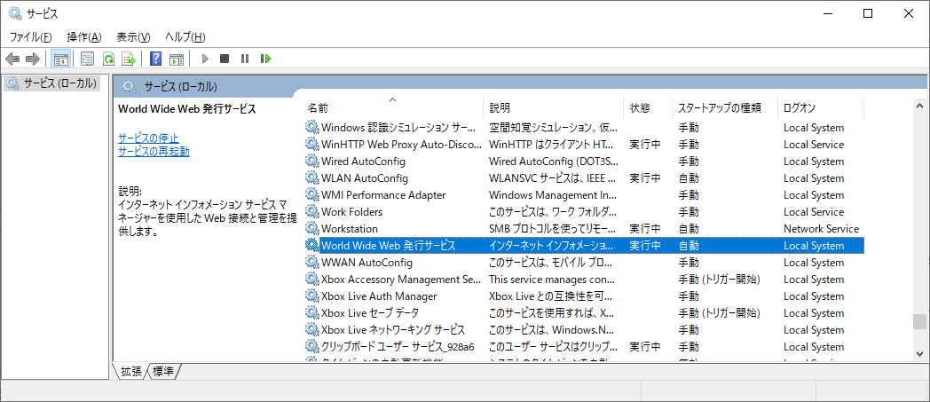Sort by the ログオン column header
Image resolution: width=930 pixels, height=402 pixels.
tap(821, 108)
